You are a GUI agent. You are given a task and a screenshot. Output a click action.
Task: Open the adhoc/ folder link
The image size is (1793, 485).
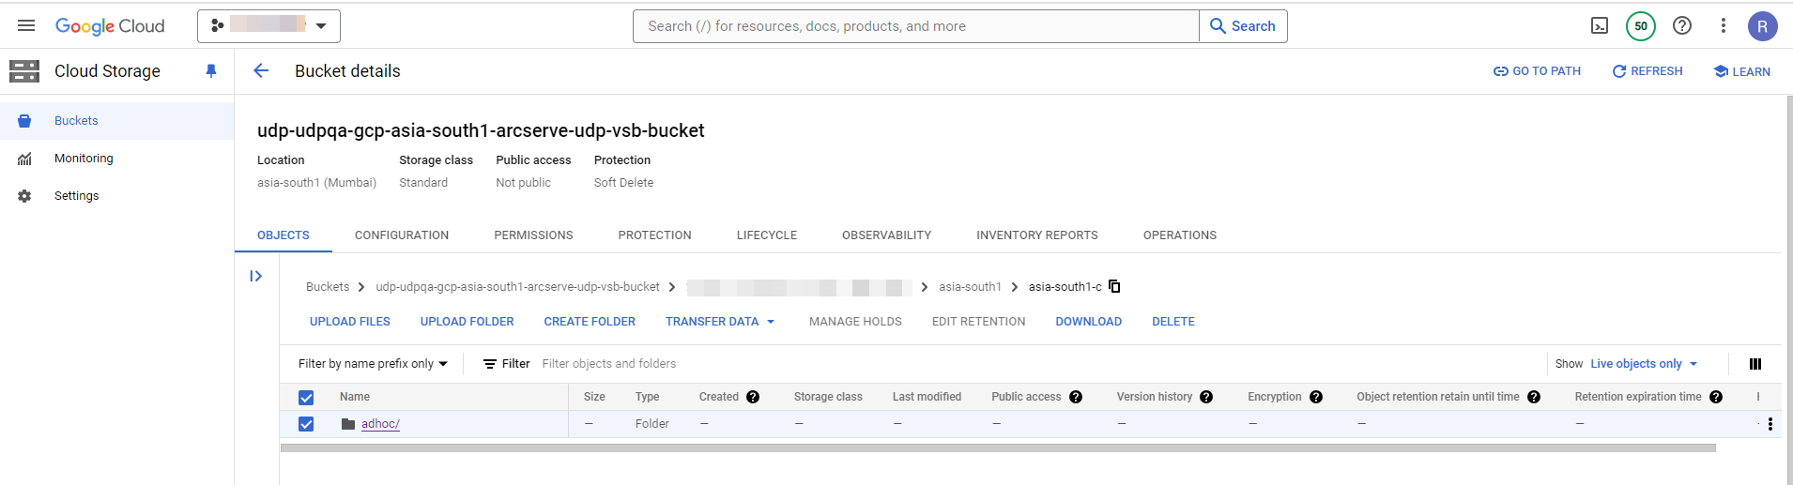(380, 424)
